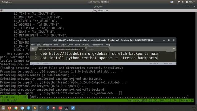Open the Selection menu in Sublime Text

coord(47,45)
